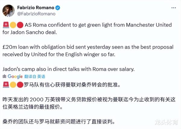Click the £20m loan paragraph
The image size is (181, 129).
click(x=88, y=51)
